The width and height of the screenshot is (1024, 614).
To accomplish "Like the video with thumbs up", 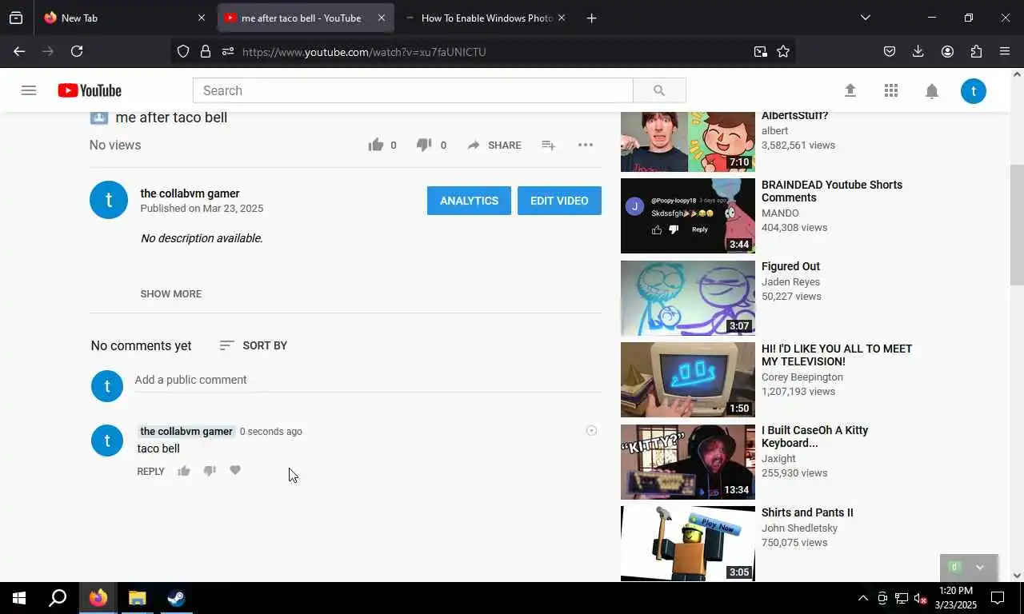I will (376, 145).
